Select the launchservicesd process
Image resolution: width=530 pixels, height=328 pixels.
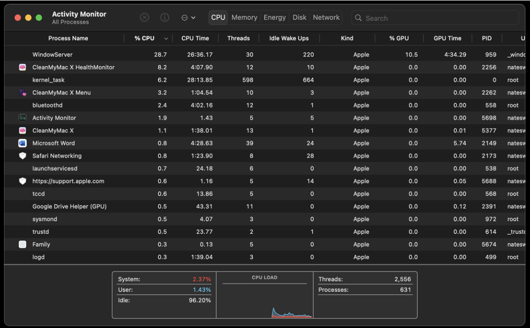coord(55,168)
